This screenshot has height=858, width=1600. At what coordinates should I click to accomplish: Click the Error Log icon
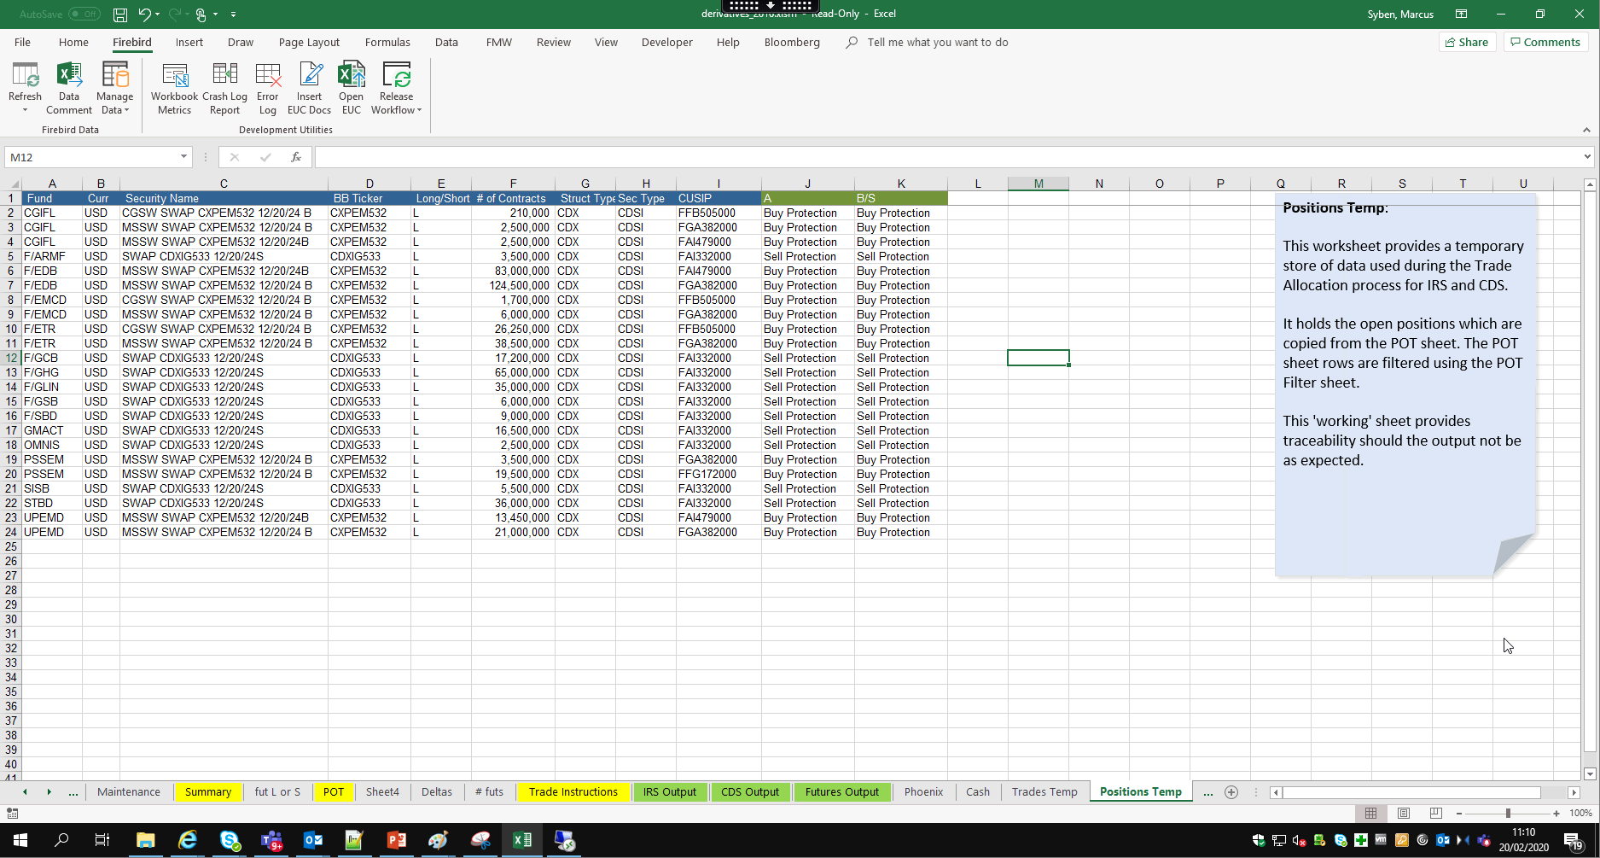268,87
